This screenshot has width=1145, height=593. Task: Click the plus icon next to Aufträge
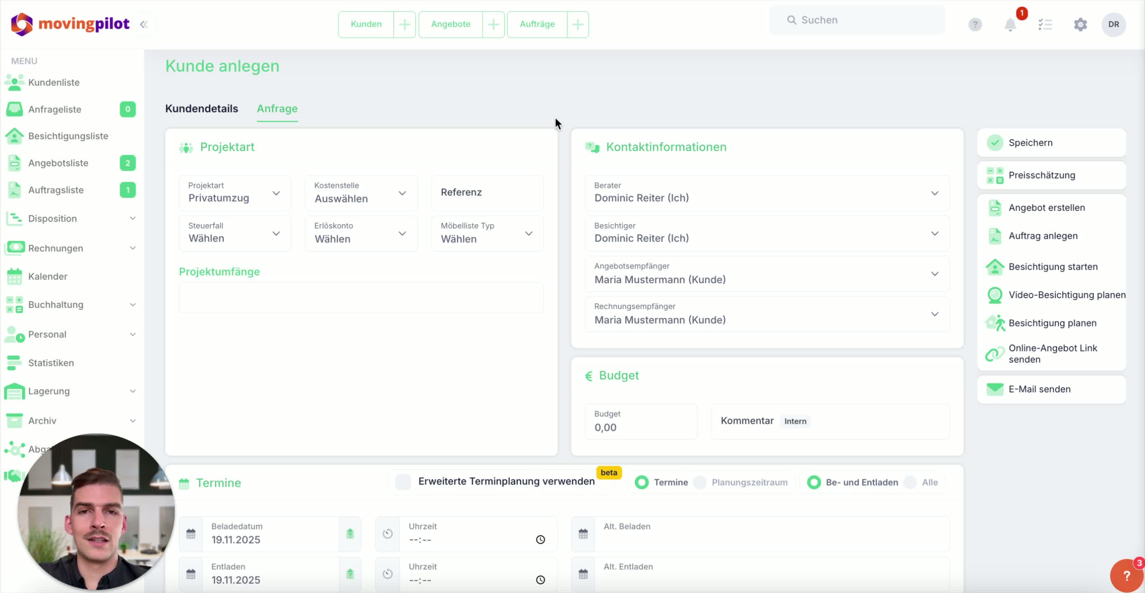(578, 24)
